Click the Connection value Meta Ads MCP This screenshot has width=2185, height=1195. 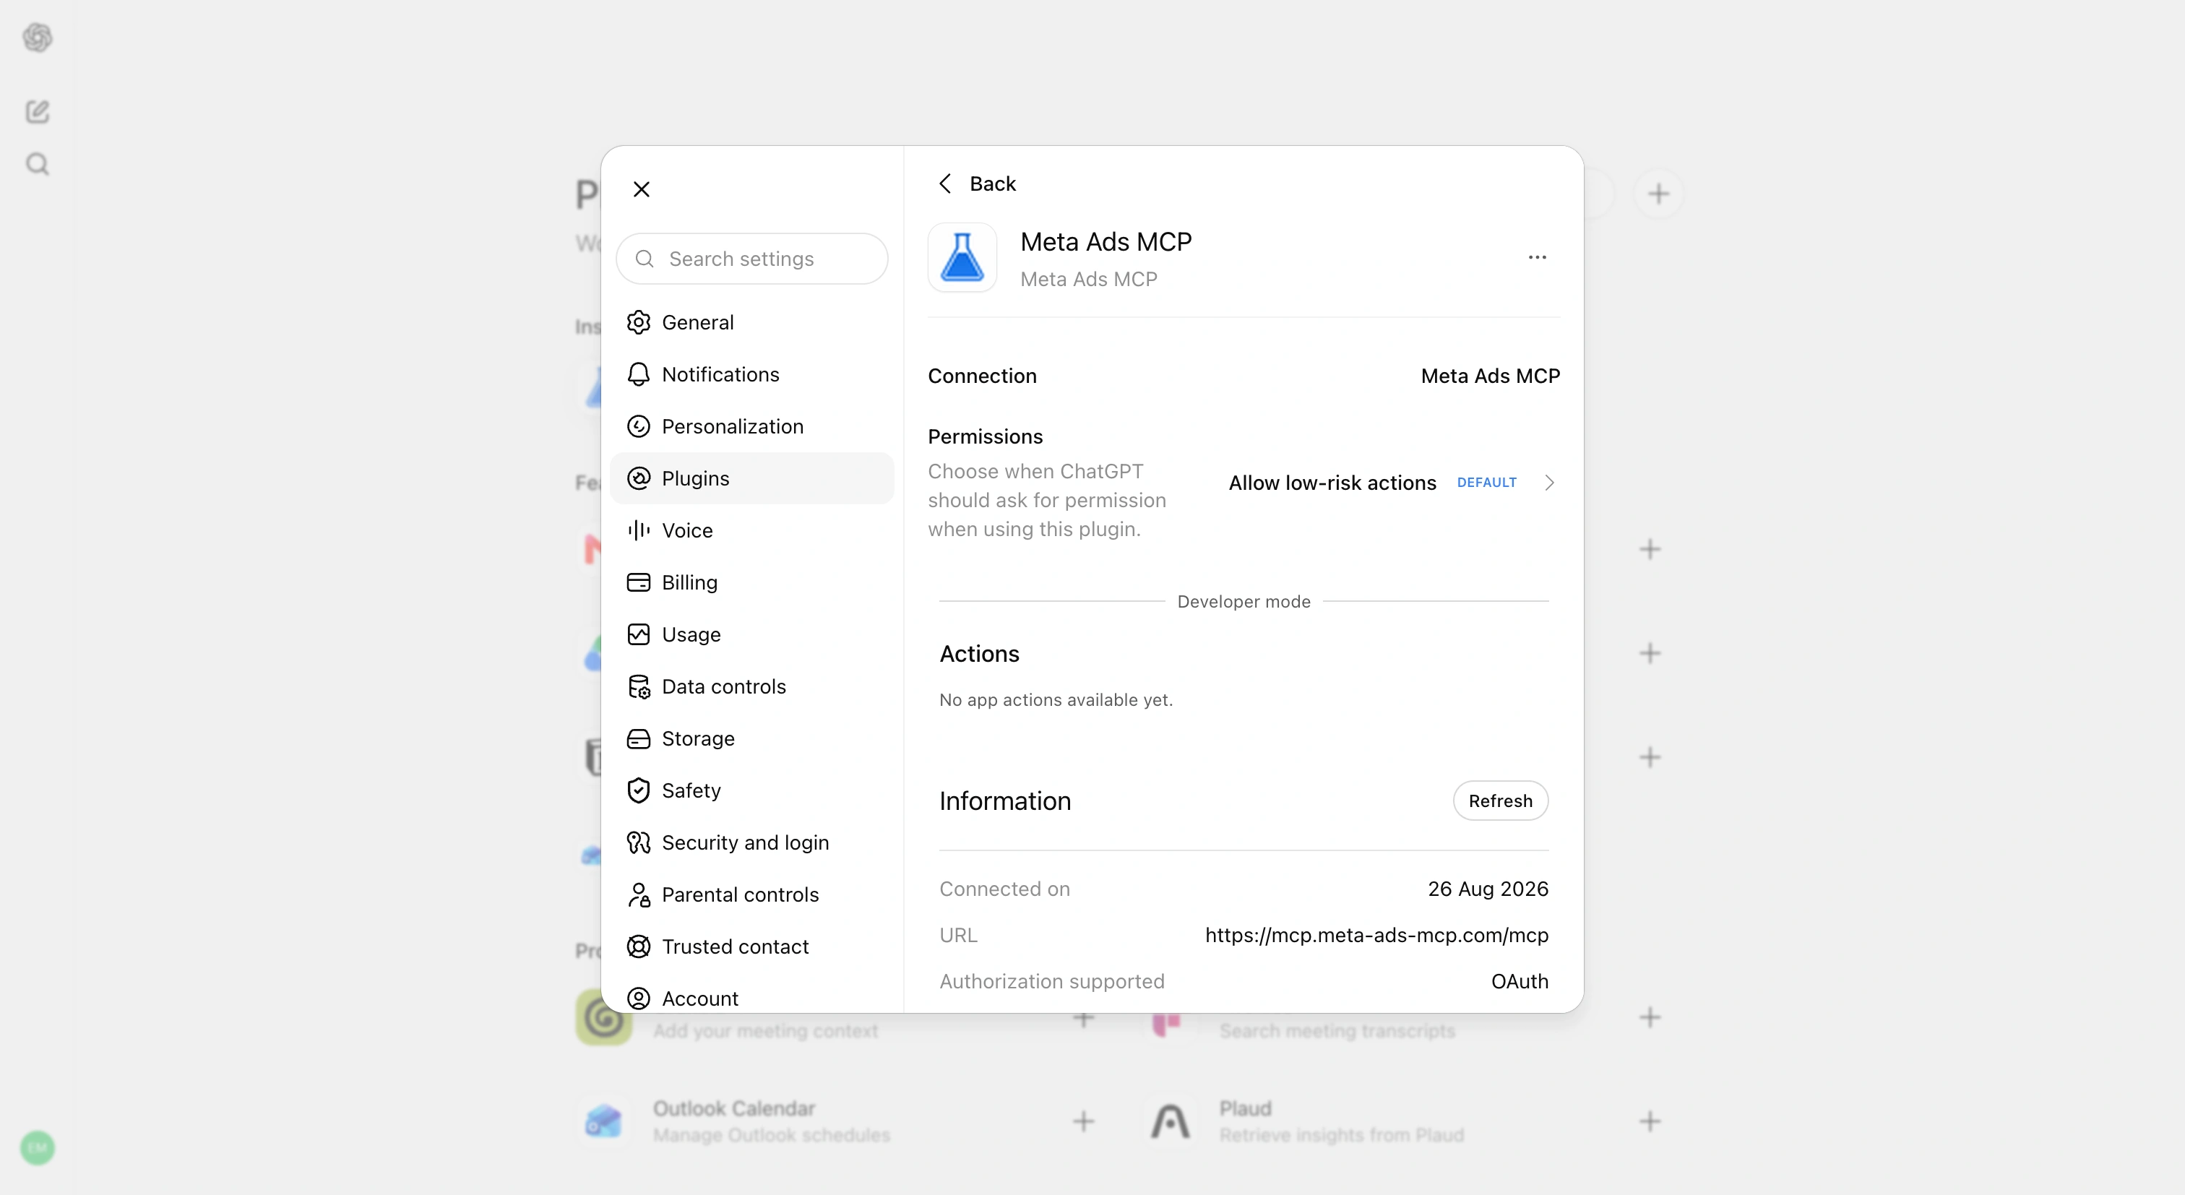(x=1491, y=376)
